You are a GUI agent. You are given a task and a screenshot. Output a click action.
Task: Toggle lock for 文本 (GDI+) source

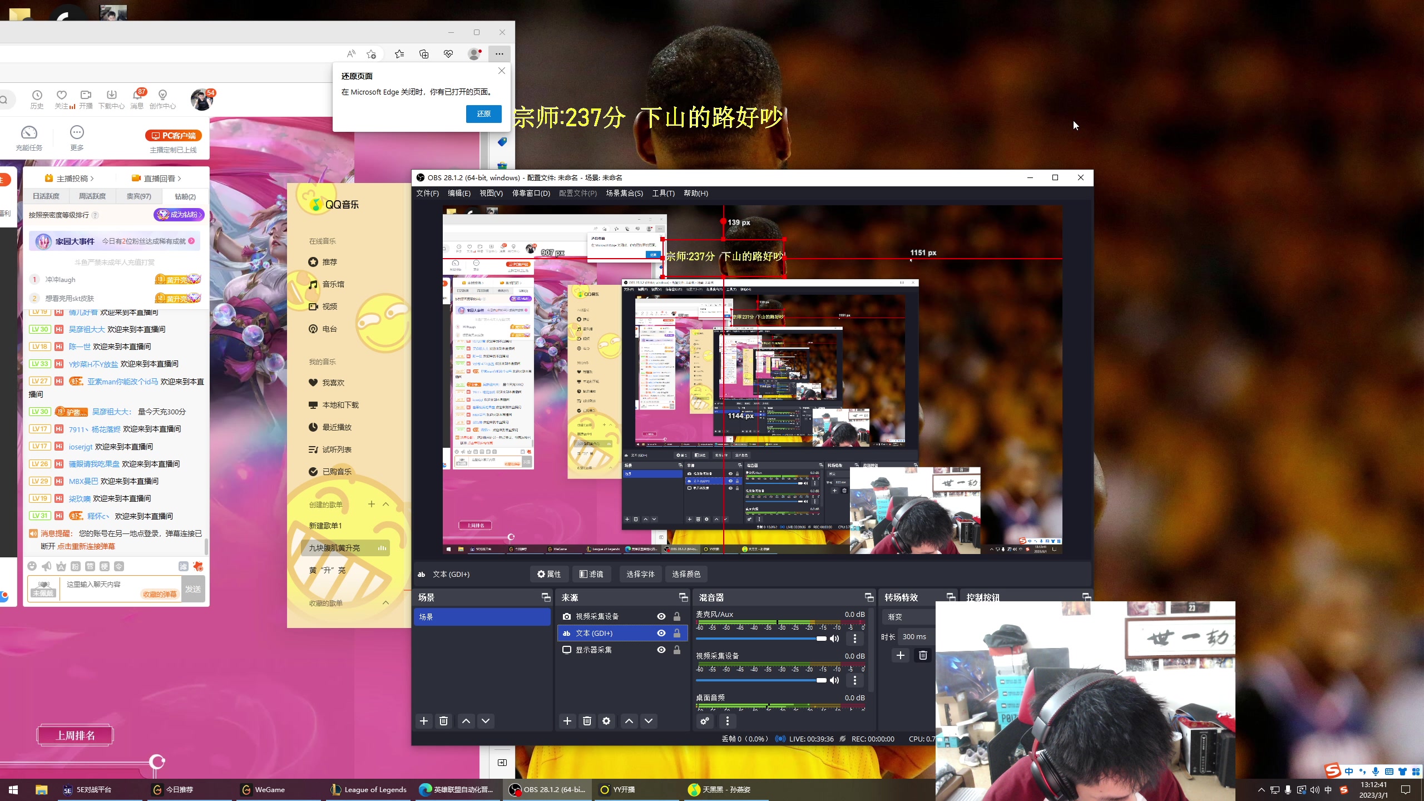677,633
